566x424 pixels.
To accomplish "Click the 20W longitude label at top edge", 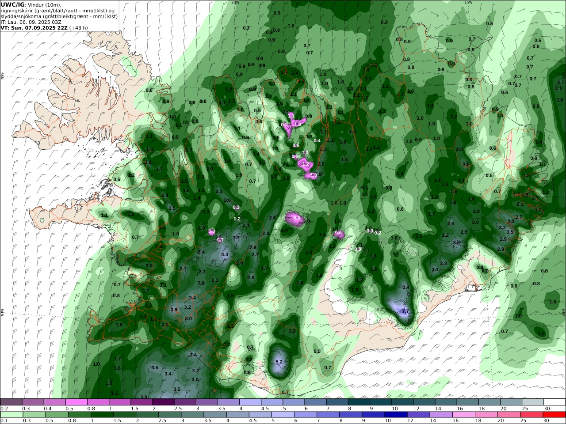I will [x=235, y=2].
